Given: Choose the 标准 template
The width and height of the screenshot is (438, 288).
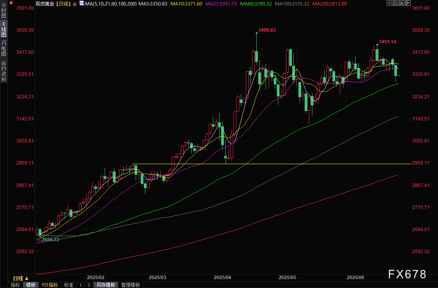Looking at the screenshot, I should coord(68,285).
